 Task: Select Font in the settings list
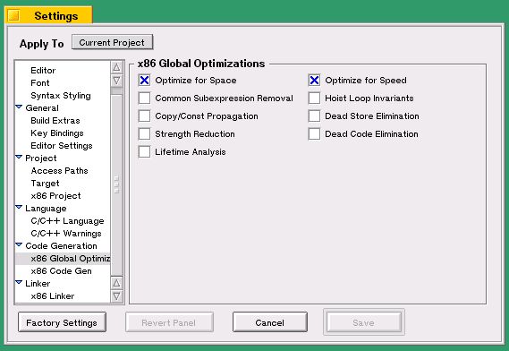click(40, 83)
